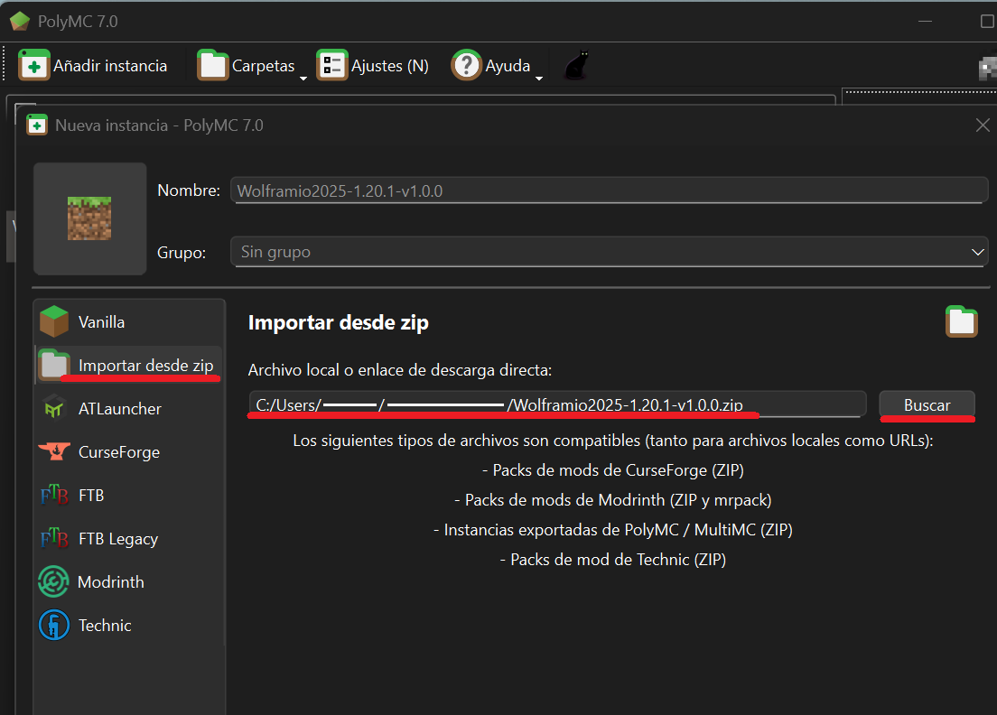
Task: Click the Nombre text field
Action: click(x=610, y=190)
